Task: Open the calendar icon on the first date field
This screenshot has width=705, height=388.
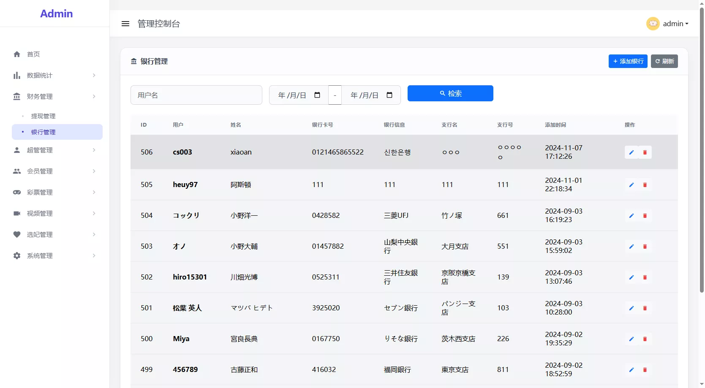Action: coord(317,95)
